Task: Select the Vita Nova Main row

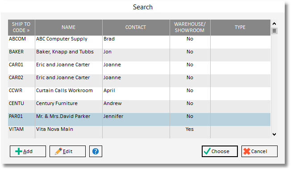Action: pyautogui.click(x=139, y=132)
